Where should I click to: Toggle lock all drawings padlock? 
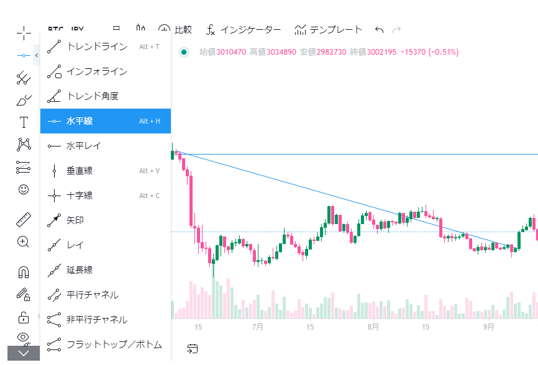click(24, 317)
